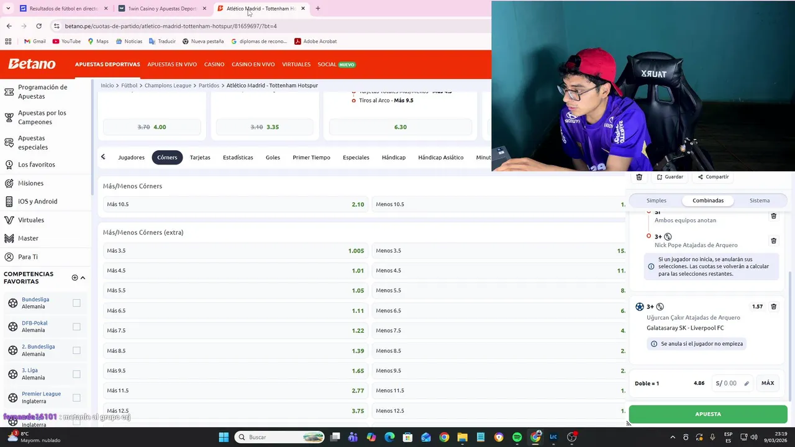Go to Fútbol breadcrumb link

pos(129,85)
